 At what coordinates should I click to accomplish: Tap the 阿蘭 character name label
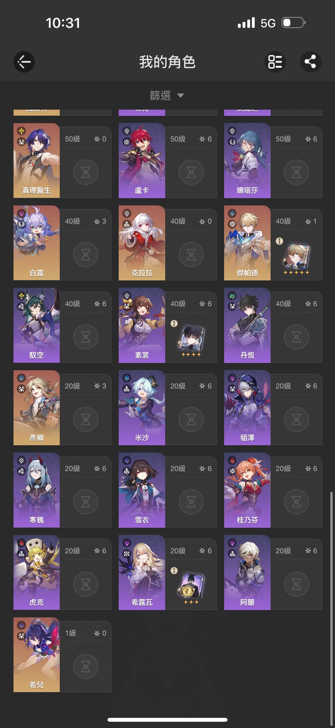[247, 602]
